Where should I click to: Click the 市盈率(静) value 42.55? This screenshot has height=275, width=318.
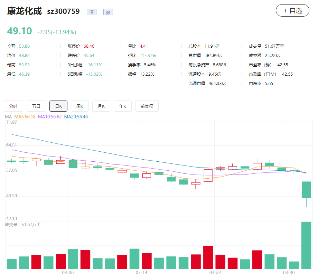[283, 65]
